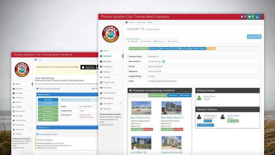Switch to the Calendar tab

(x=173, y=42)
